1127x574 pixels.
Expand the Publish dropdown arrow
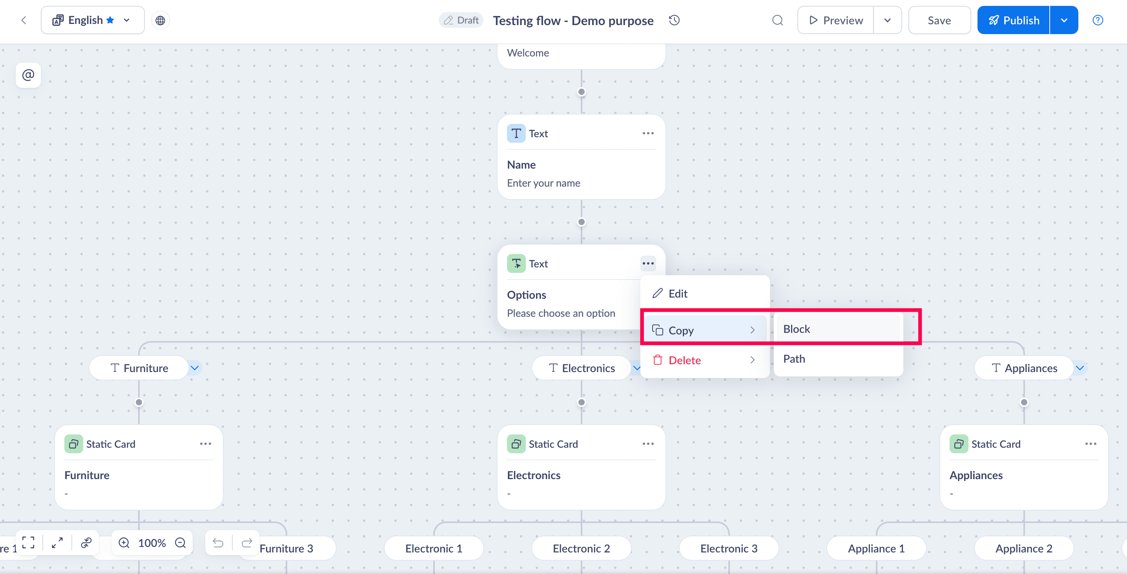tap(1063, 20)
